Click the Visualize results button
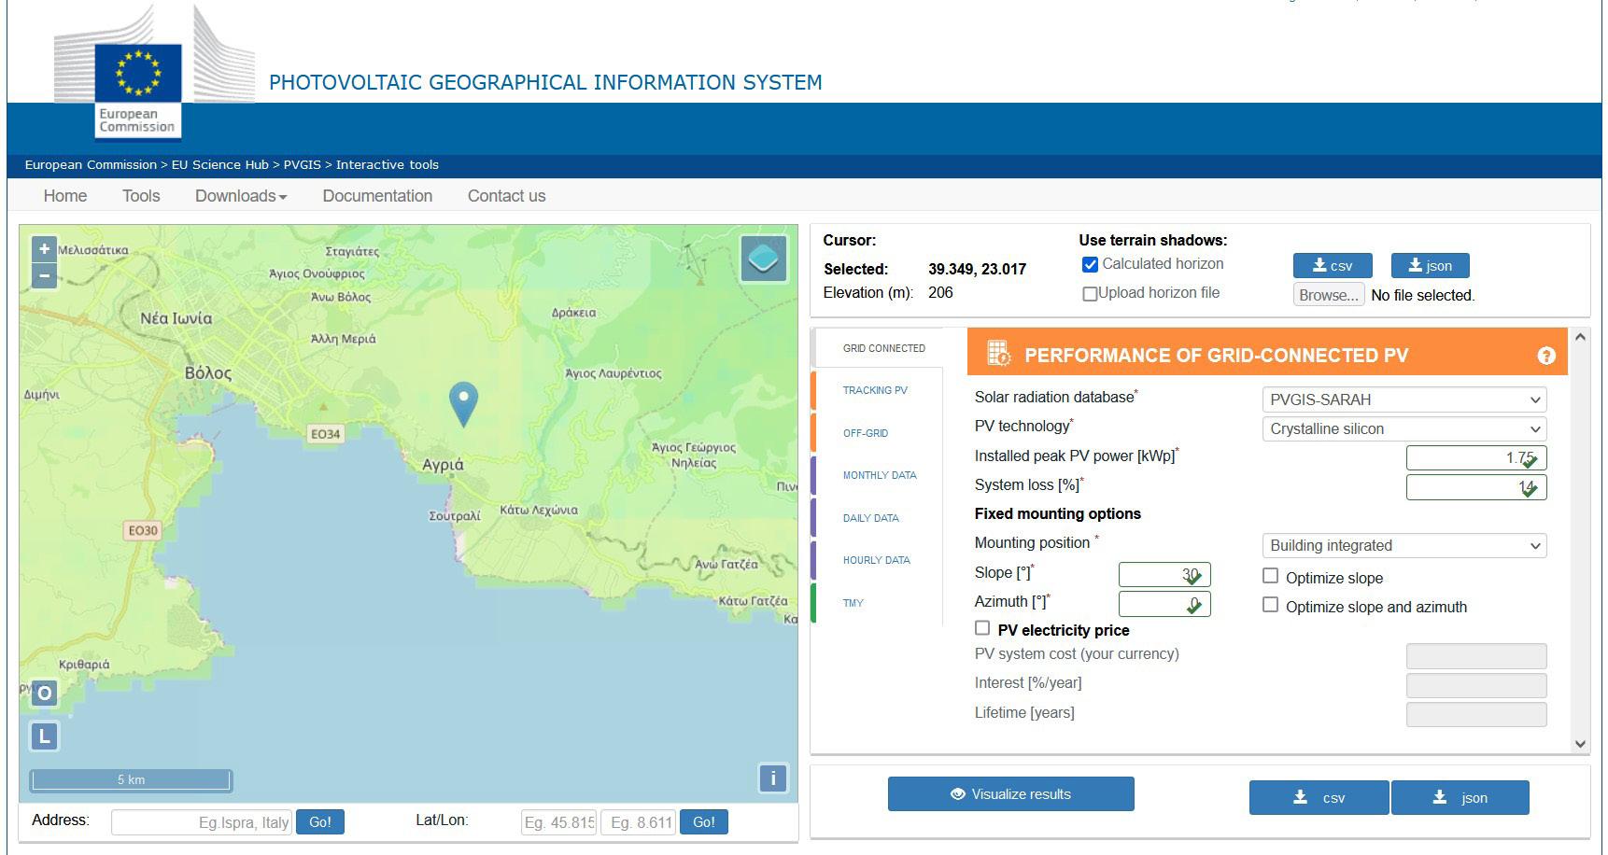 [1011, 794]
